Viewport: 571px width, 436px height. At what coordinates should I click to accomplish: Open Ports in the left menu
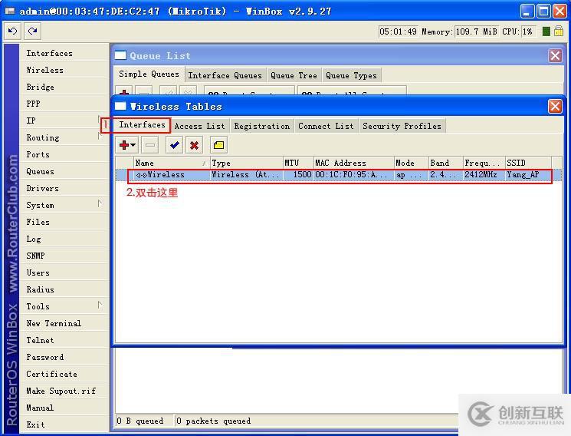click(x=64, y=154)
